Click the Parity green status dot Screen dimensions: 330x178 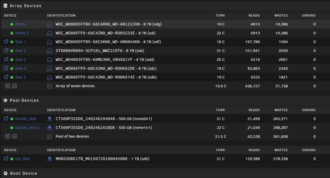12,24
